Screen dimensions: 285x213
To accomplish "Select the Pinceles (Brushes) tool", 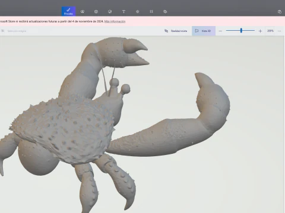I will tap(68, 11).
